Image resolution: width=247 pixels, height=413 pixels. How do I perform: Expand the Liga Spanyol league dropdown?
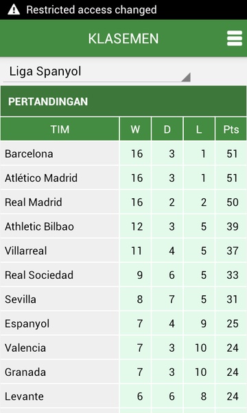[x=97, y=72]
